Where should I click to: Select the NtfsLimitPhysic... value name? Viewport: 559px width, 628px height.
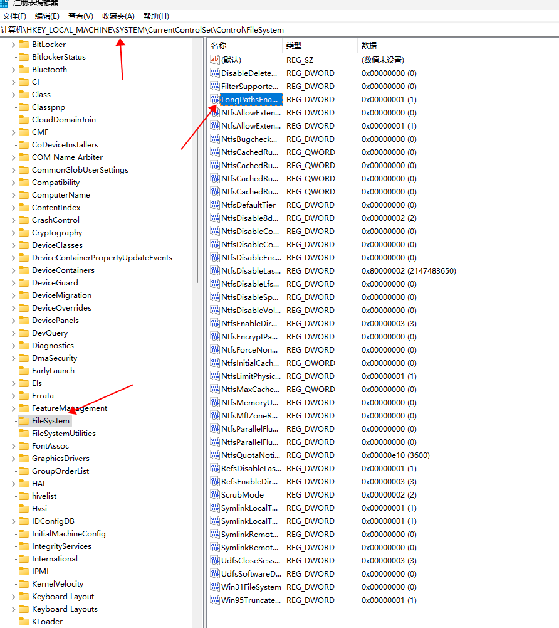click(251, 376)
